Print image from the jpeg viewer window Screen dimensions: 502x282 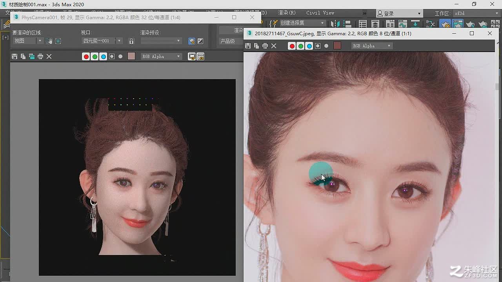point(265,46)
